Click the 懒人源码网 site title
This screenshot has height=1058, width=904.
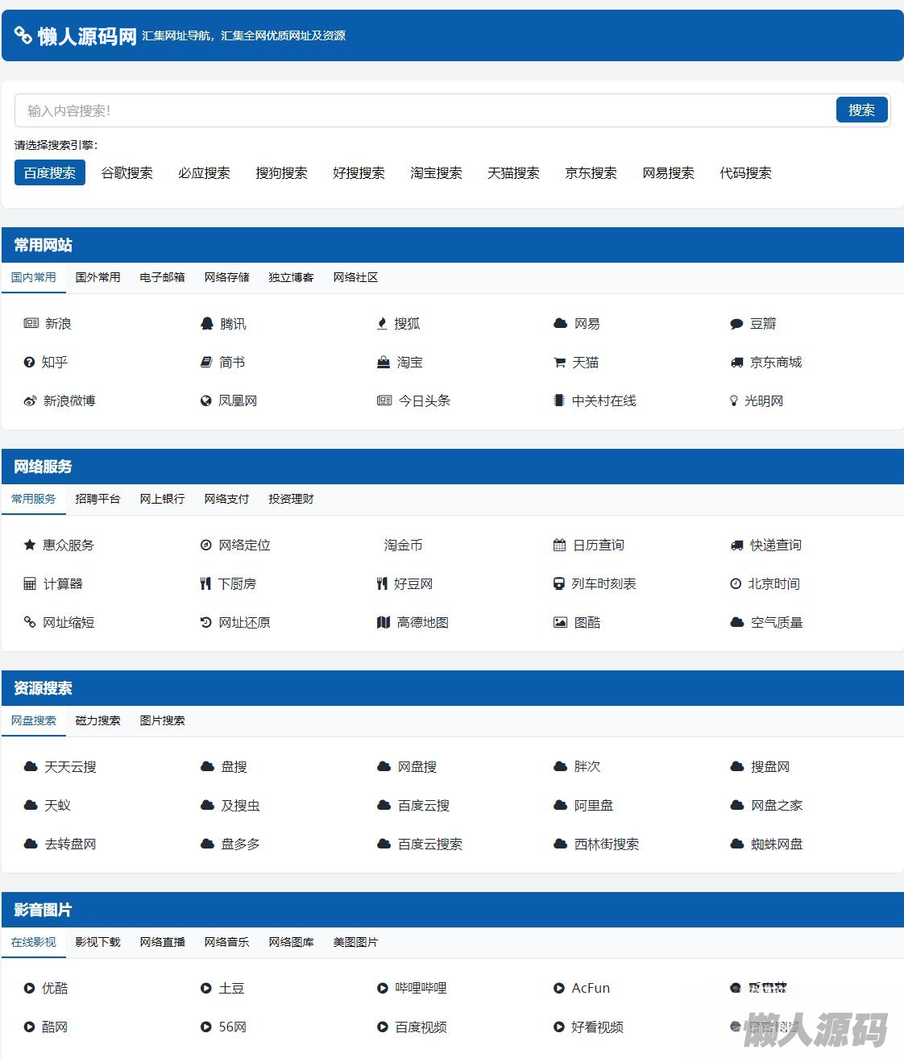pos(87,36)
